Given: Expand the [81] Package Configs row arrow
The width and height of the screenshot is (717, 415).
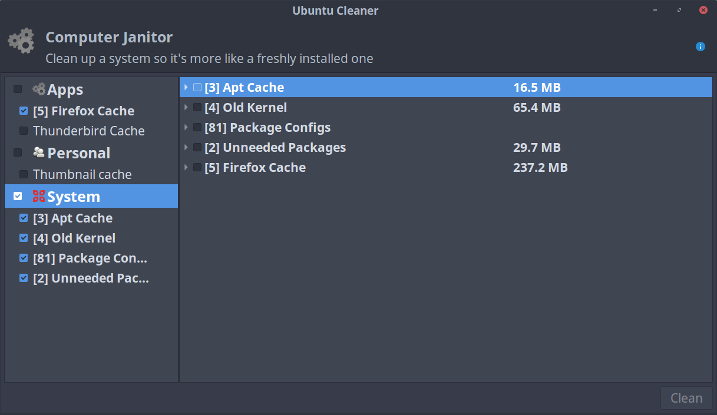Looking at the screenshot, I should (186, 127).
